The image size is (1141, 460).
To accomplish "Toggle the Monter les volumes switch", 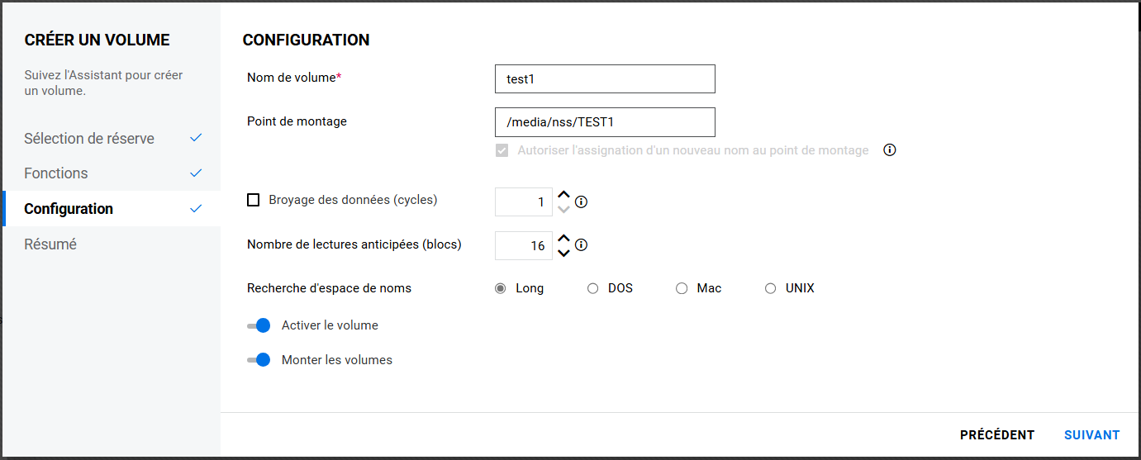I will coord(259,360).
